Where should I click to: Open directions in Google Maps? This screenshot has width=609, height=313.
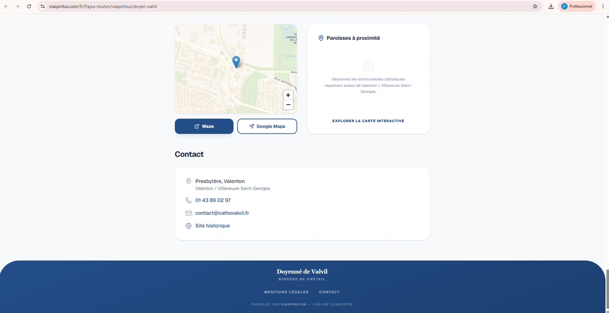(x=267, y=126)
